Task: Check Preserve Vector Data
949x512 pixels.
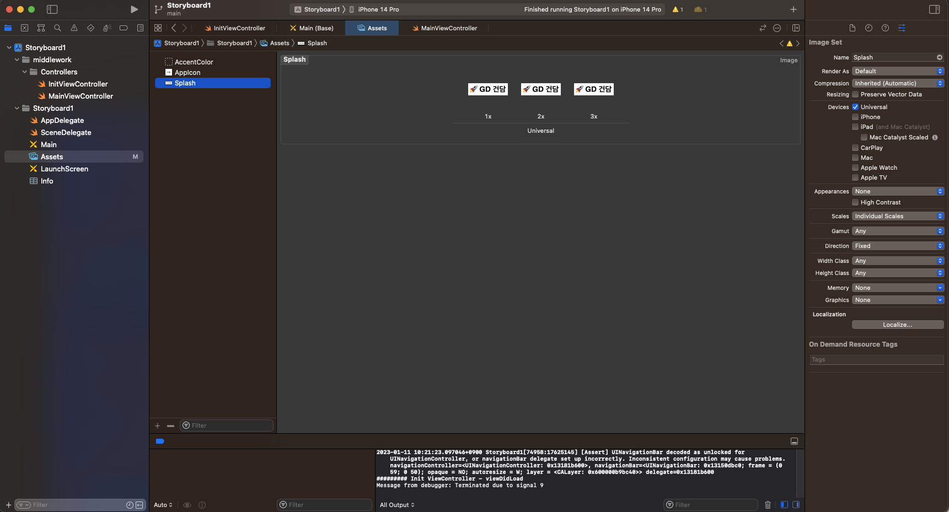Action: [x=855, y=94]
